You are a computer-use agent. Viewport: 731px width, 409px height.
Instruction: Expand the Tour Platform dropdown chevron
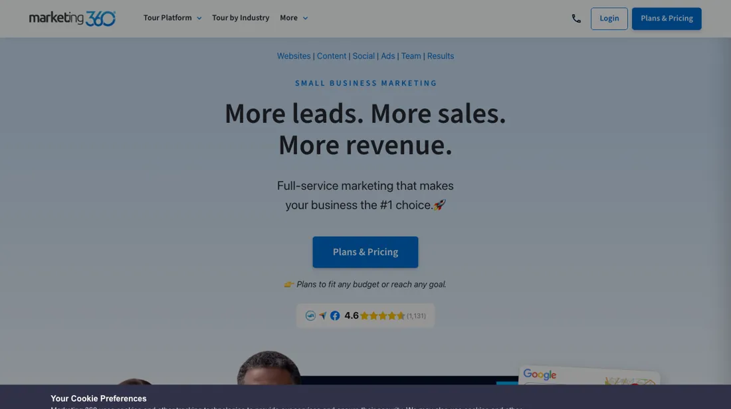(199, 18)
